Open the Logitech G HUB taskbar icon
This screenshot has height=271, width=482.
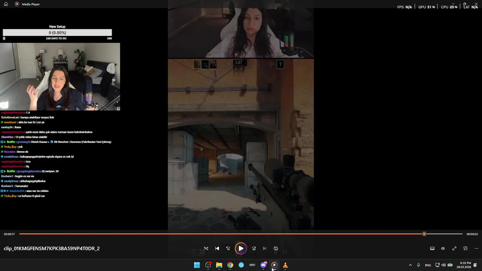tap(241, 265)
